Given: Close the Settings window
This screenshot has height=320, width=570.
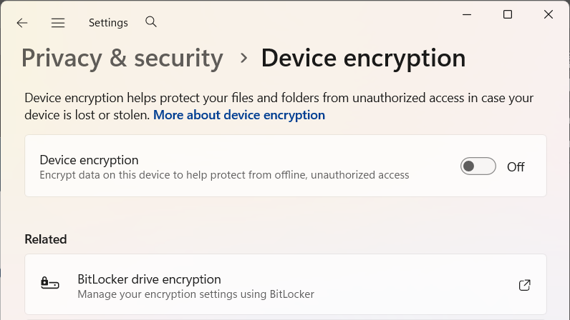Looking at the screenshot, I should (x=549, y=14).
